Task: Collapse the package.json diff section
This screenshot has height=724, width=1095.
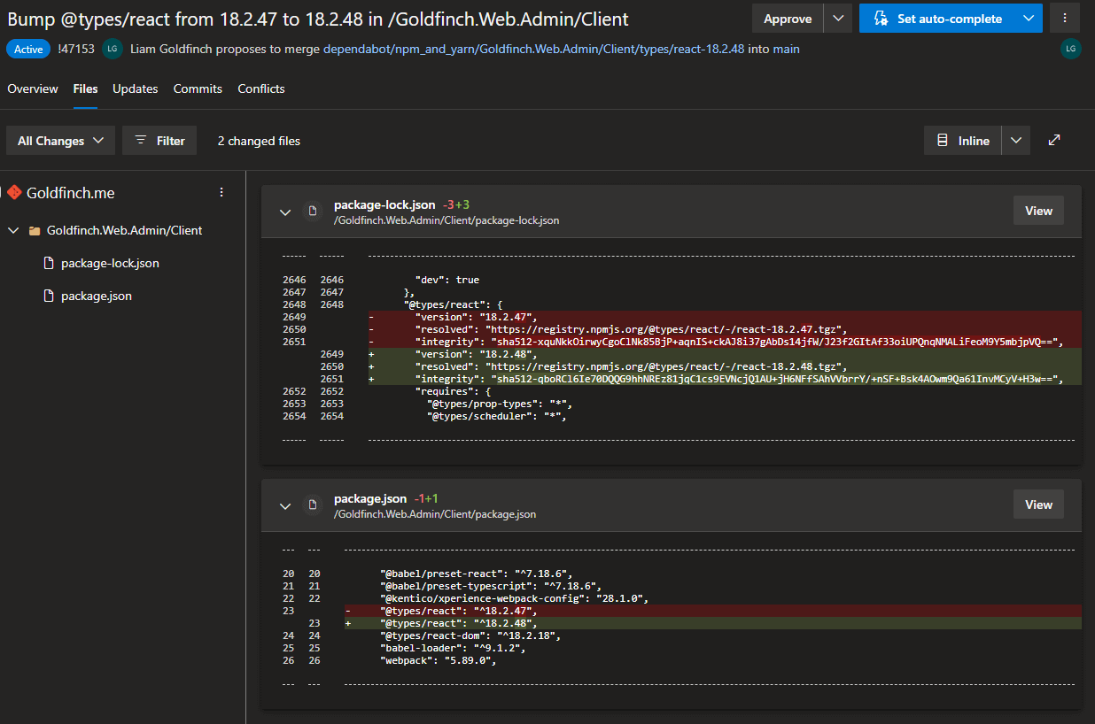Action: (285, 505)
